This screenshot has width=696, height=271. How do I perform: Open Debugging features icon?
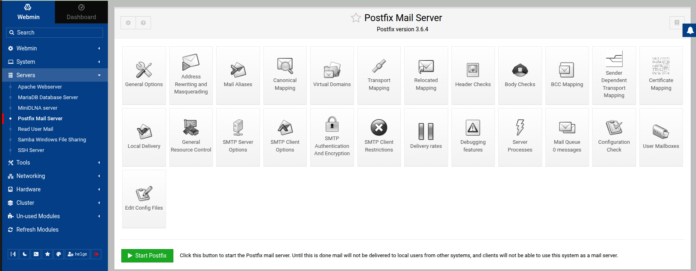tap(473, 137)
